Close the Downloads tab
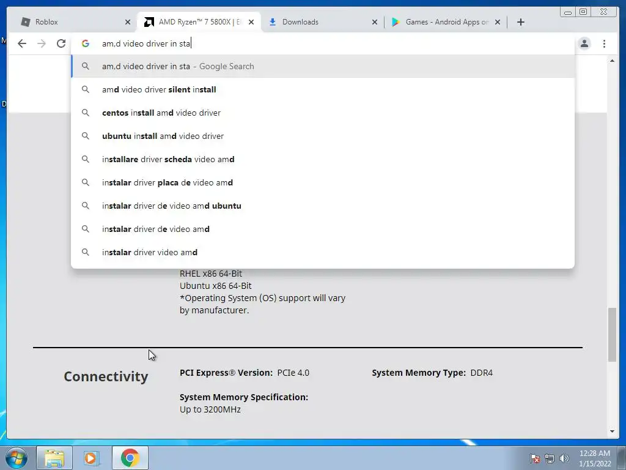Image resolution: width=626 pixels, height=470 pixels. (x=375, y=22)
